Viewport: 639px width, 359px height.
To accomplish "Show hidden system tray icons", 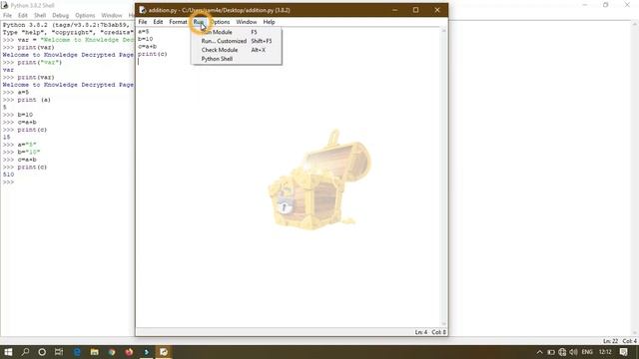I will click(539, 352).
